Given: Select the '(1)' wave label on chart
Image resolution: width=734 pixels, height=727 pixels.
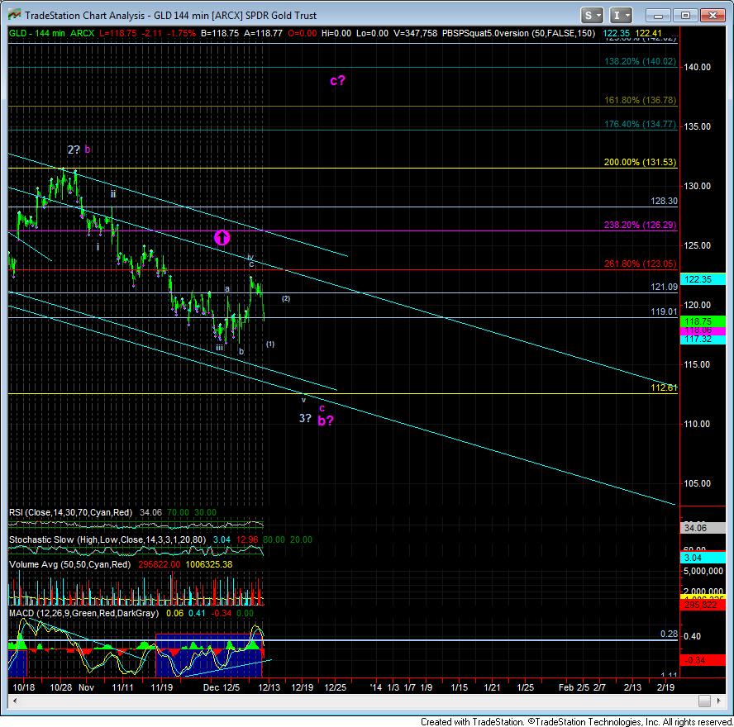Looking at the screenshot, I should pos(270,344).
